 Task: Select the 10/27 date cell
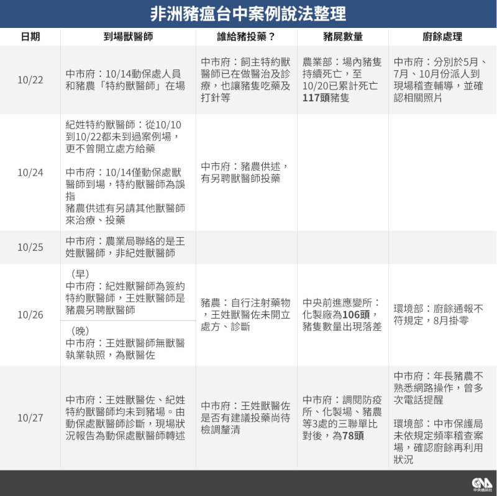coord(30,417)
